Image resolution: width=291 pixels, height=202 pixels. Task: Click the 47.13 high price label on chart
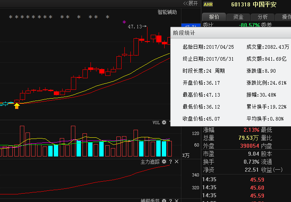[x=135, y=27]
